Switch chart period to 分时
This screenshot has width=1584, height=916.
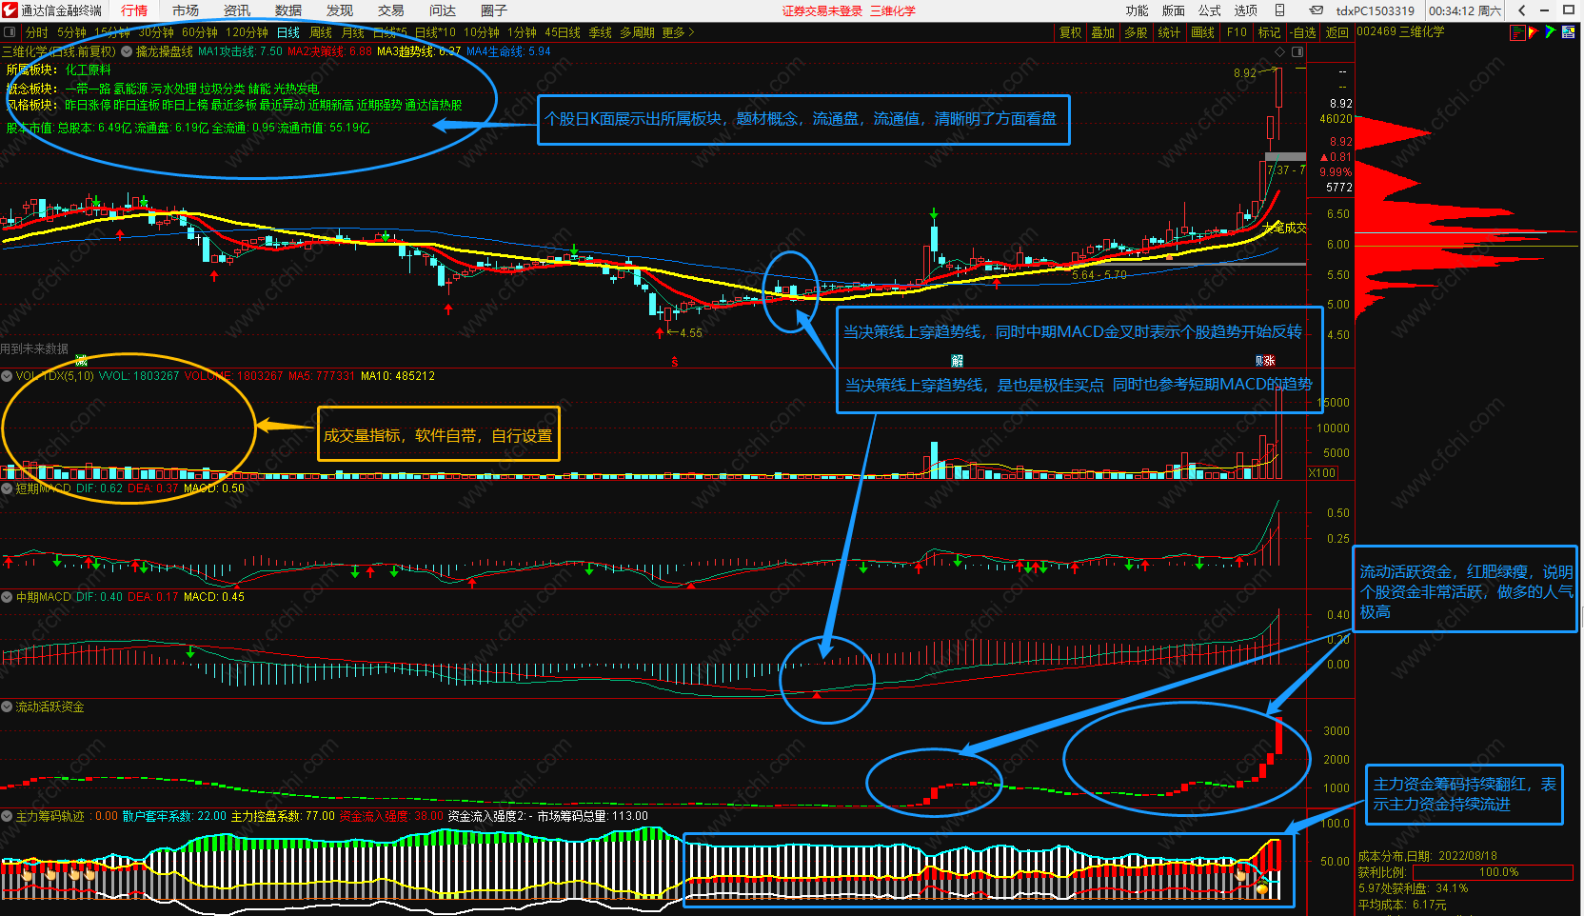(36, 32)
